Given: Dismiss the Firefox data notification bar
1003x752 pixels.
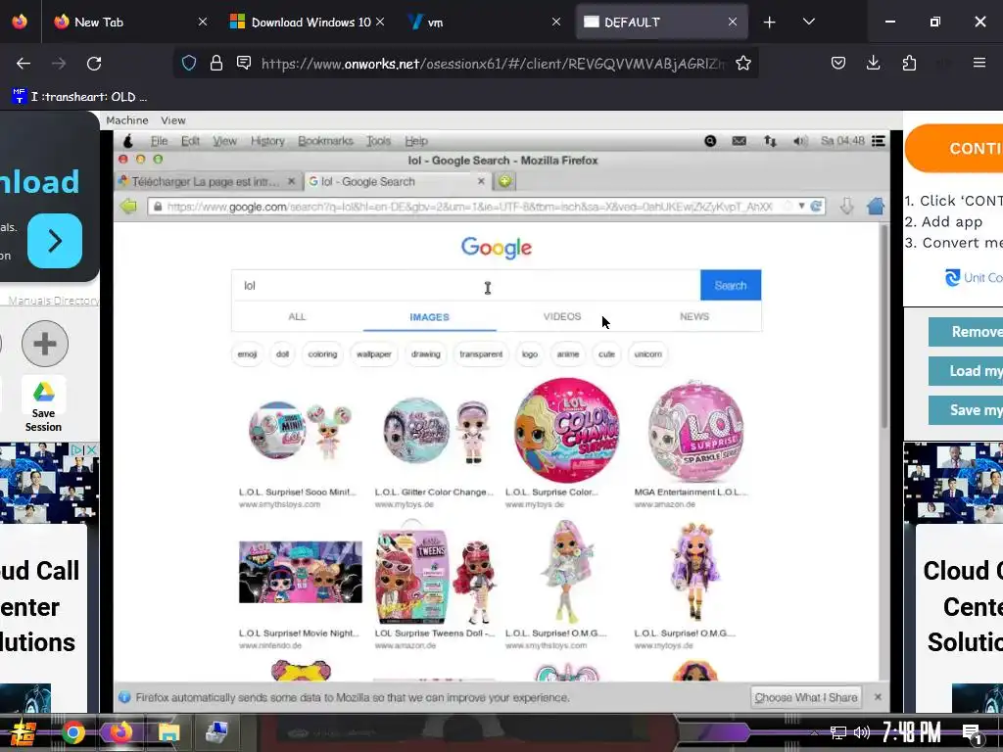Looking at the screenshot, I should click(x=878, y=697).
